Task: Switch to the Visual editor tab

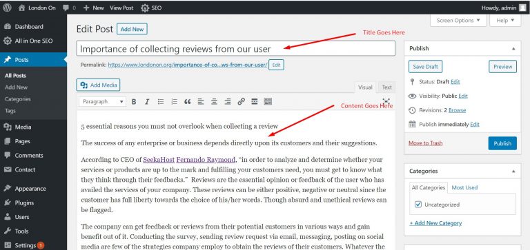Action: 365,87
